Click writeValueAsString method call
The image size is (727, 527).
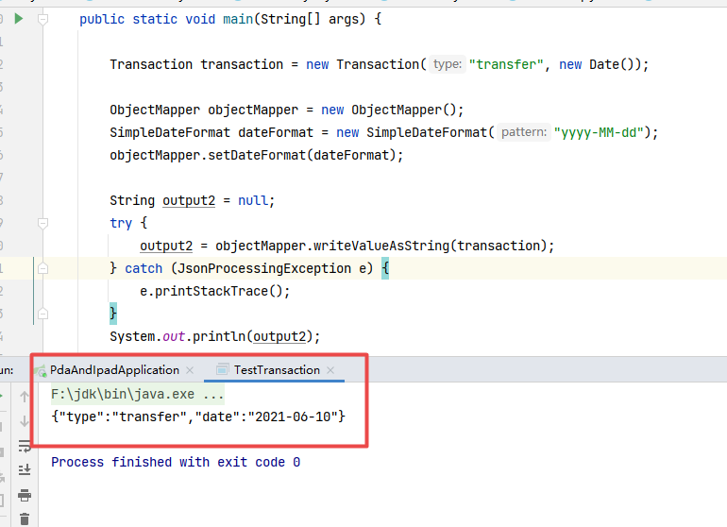(x=381, y=246)
